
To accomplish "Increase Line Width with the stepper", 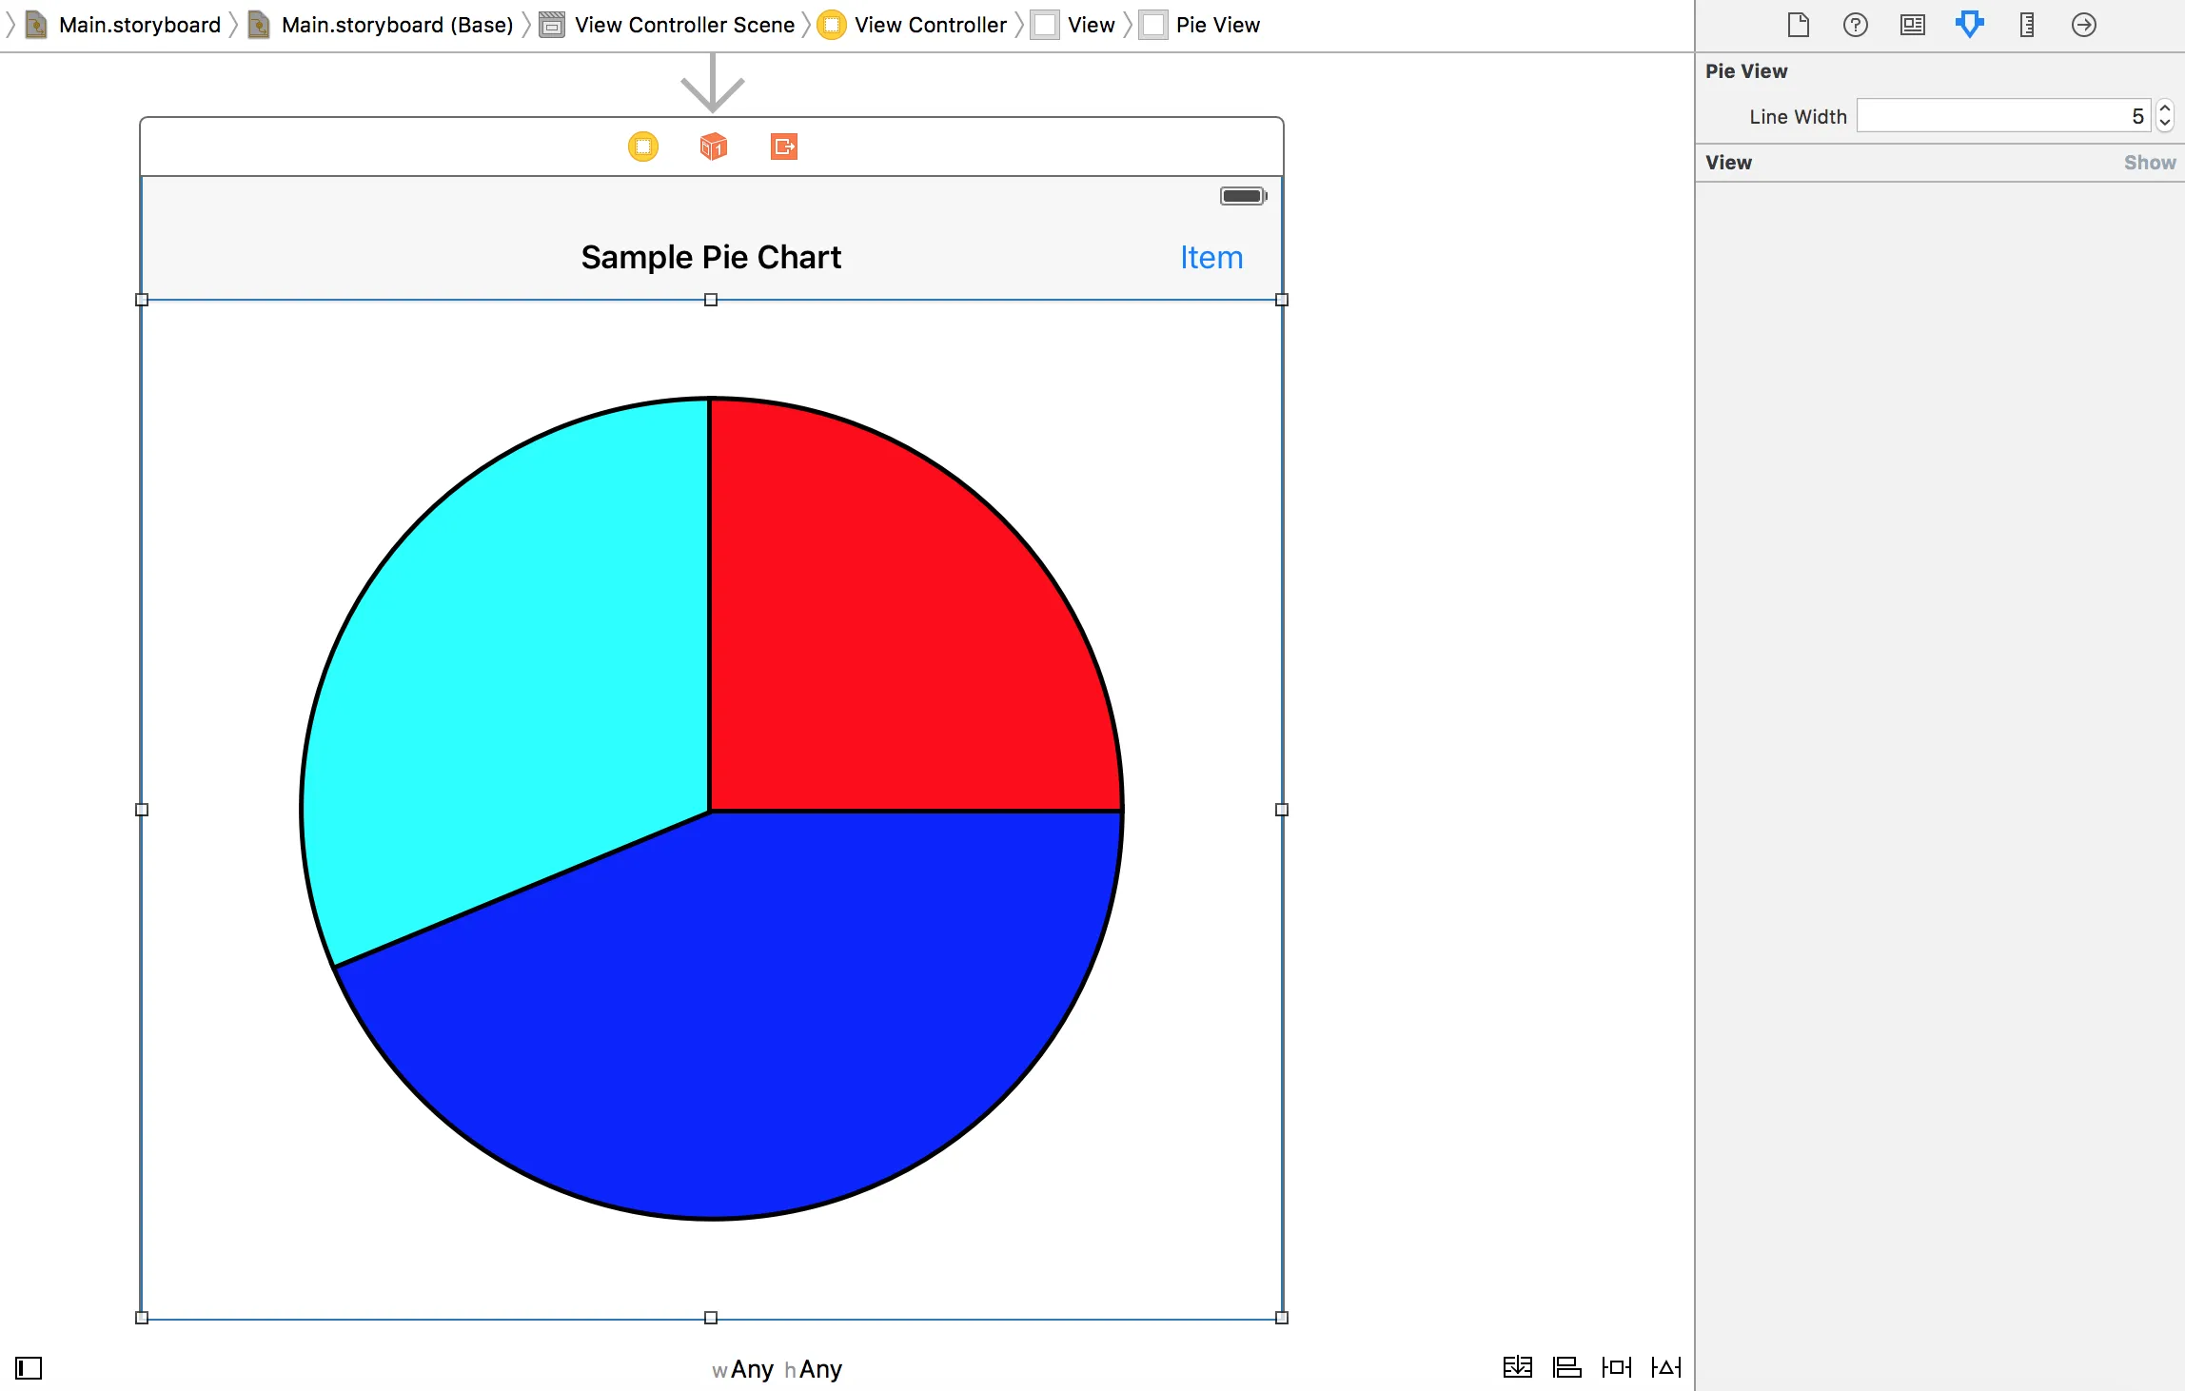I will tap(2165, 108).
